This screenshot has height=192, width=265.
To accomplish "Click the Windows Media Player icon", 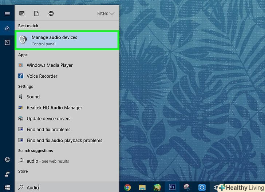I will pos(20,65).
